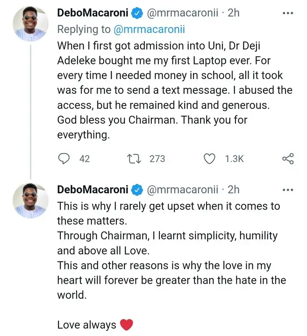Open DeboMacaroni name on second tweet
Screen dimensions: 307x336
point(93,189)
